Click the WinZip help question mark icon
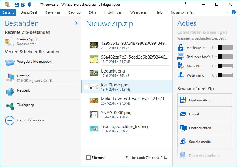The image size is (237, 167). click(x=234, y=12)
